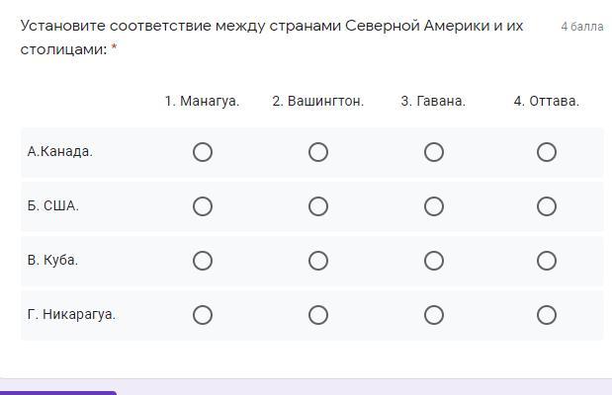Select Оттава for Г. Никарагуа row
Viewport: 612px width, 395px height.
[x=547, y=315]
